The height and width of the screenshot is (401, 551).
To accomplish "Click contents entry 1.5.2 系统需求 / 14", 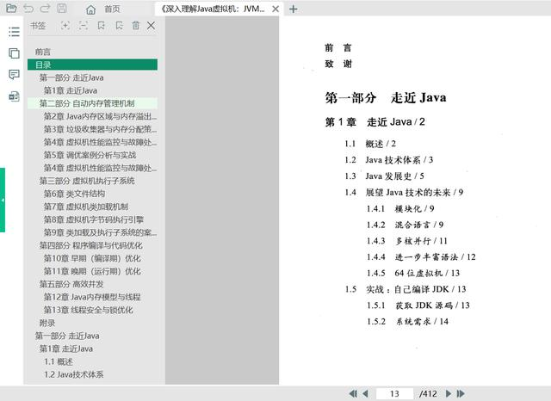I will point(407,322).
